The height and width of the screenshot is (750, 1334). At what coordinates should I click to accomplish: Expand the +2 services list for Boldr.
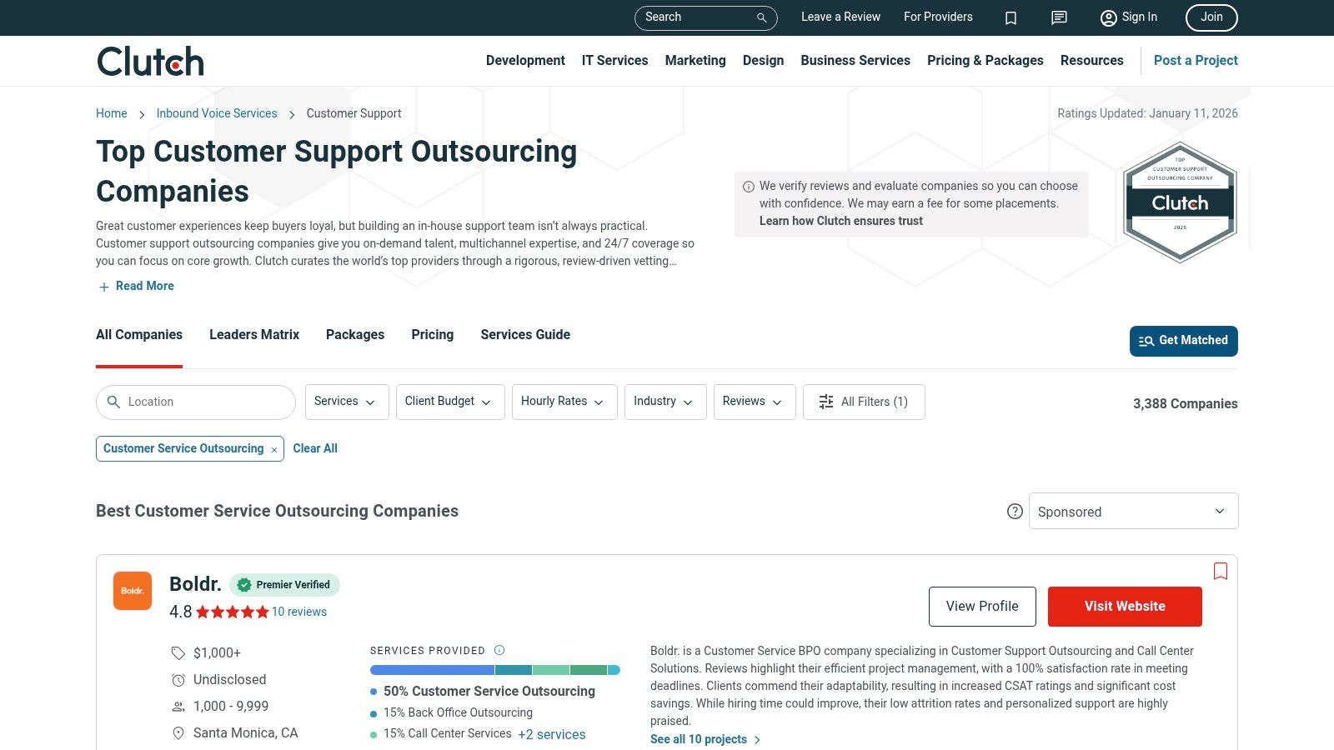(552, 734)
